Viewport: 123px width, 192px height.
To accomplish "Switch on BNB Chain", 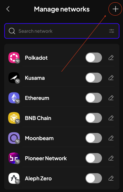I will click(94, 118).
